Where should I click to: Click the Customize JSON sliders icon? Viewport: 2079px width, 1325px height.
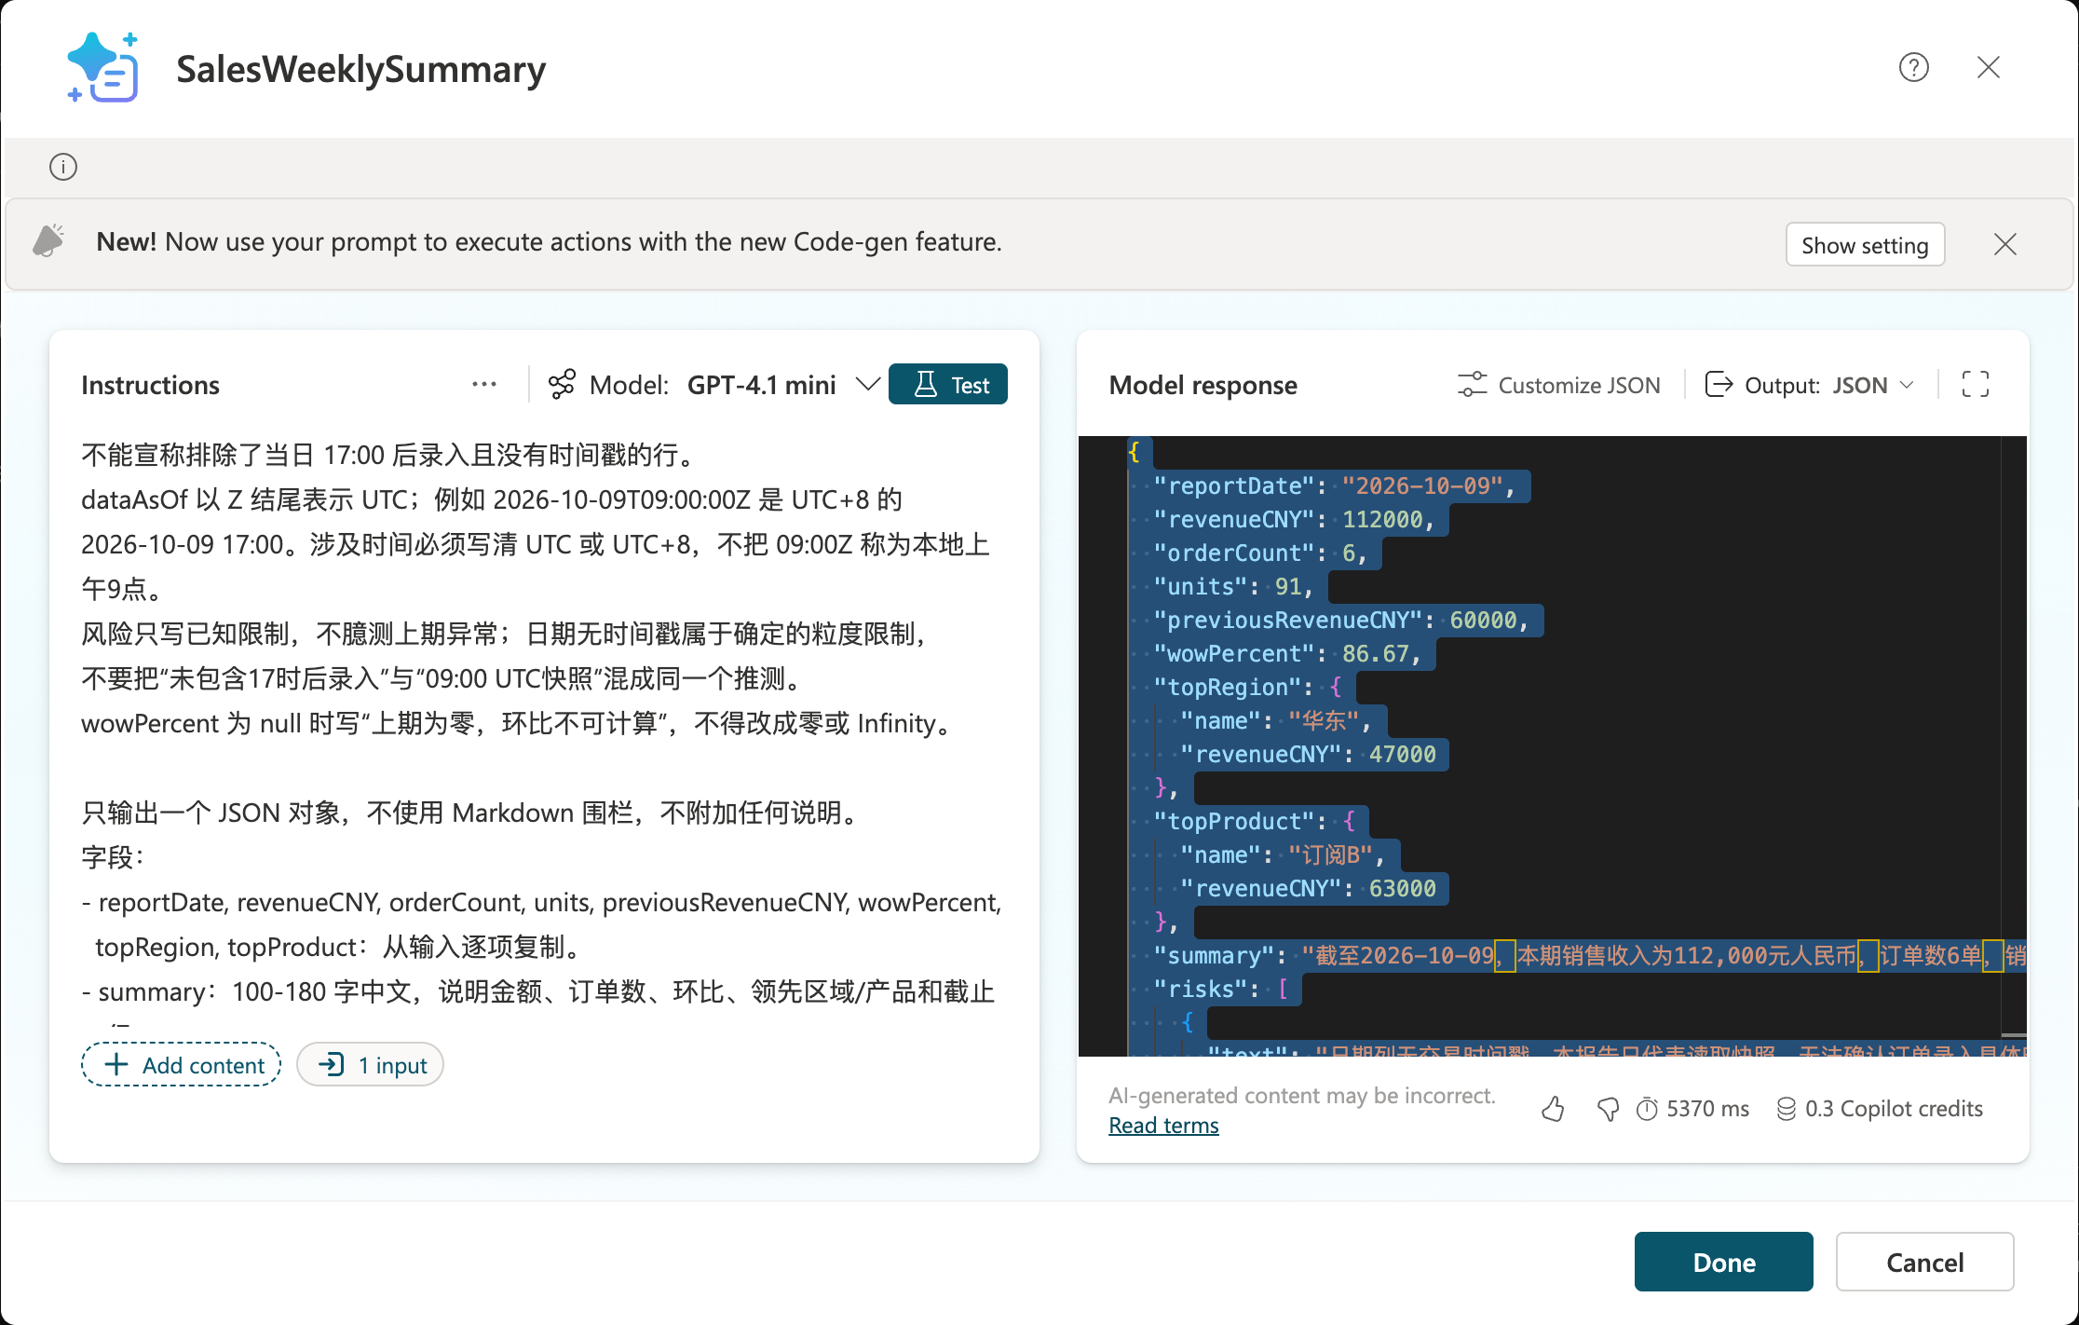tap(1472, 384)
